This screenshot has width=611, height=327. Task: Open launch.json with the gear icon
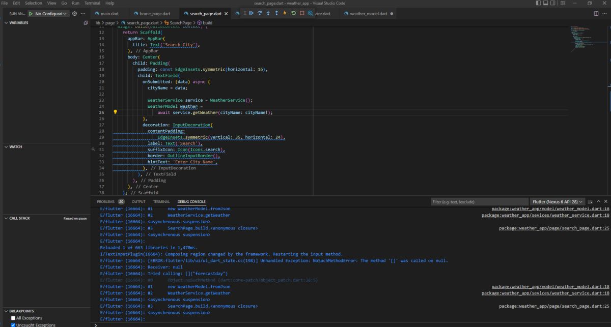click(75, 13)
